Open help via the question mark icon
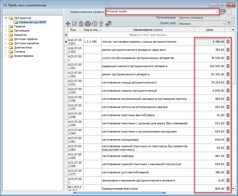The width and height of the screenshot is (238, 196). pyautogui.click(x=101, y=24)
